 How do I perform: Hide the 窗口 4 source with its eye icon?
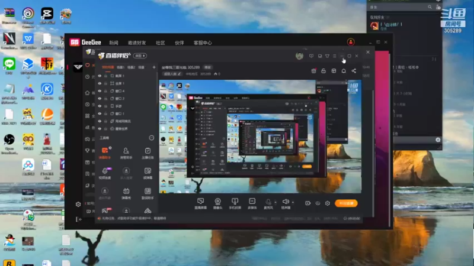pos(100,91)
